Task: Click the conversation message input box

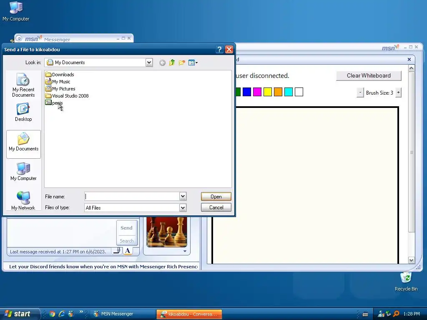Action: (62, 232)
